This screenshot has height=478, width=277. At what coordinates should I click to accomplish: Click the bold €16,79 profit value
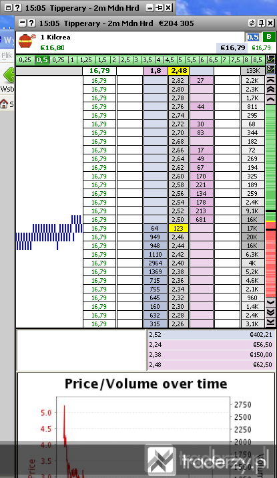point(233,48)
